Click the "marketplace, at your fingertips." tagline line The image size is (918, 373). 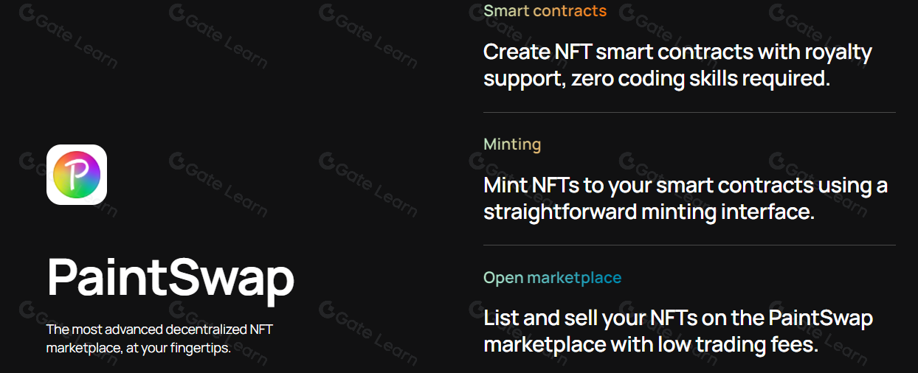139,348
